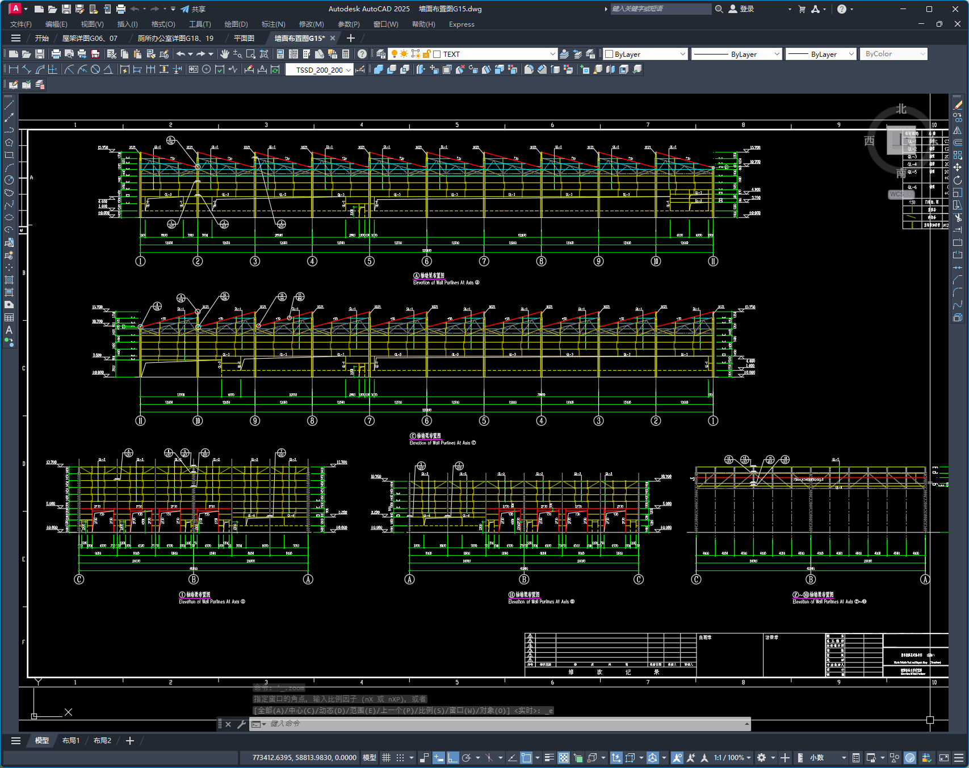Open the 文件(F) menu

[21, 24]
